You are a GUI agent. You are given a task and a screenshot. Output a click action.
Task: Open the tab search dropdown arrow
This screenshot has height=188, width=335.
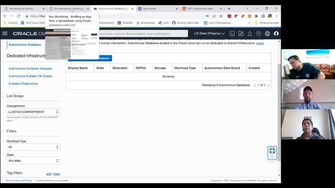pos(247,8)
